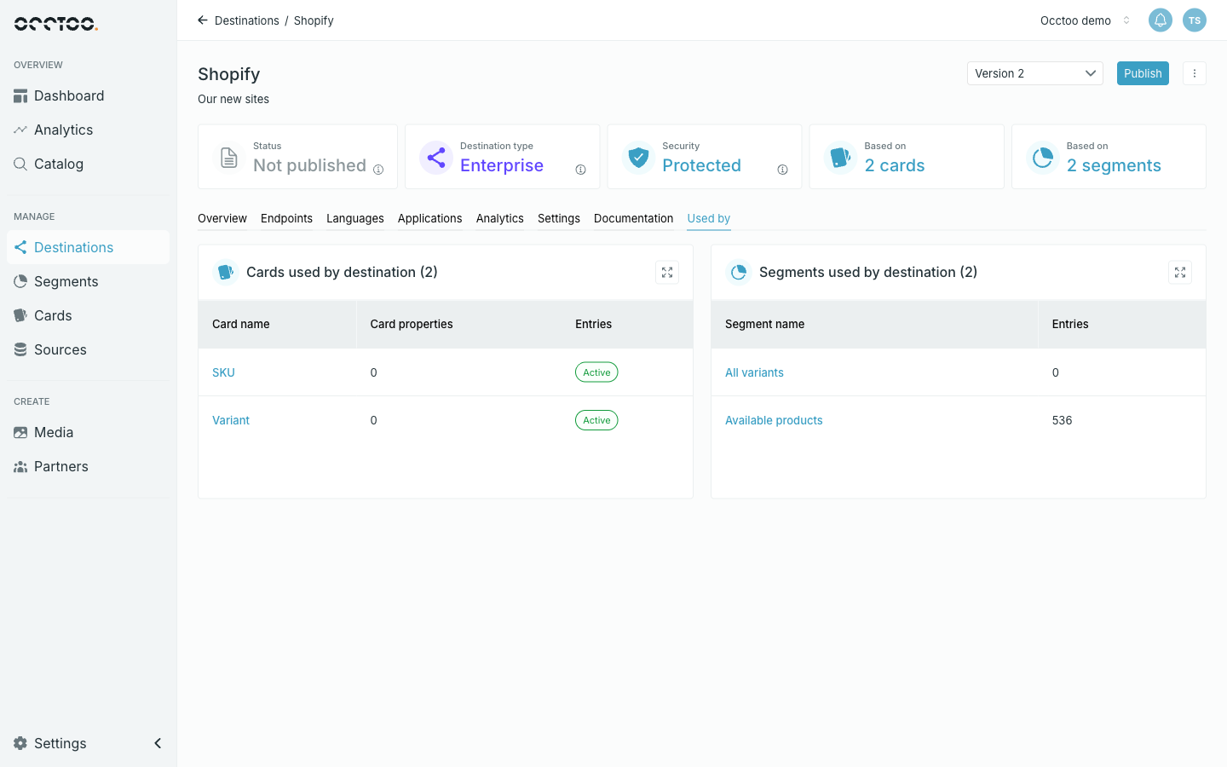This screenshot has width=1227, height=767.
Task: Click the Security shield icon
Action: coord(638,158)
